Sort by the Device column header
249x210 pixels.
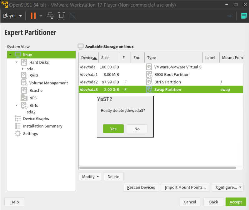[x=89, y=57]
